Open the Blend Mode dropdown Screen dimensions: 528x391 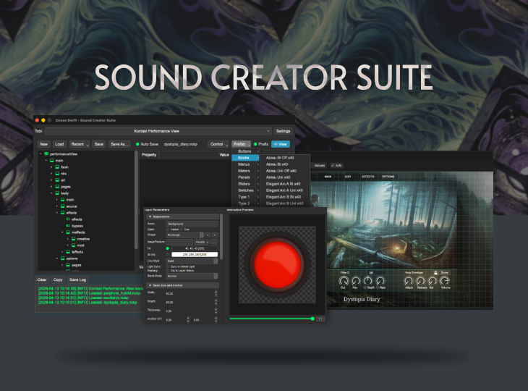(x=192, y=276)
